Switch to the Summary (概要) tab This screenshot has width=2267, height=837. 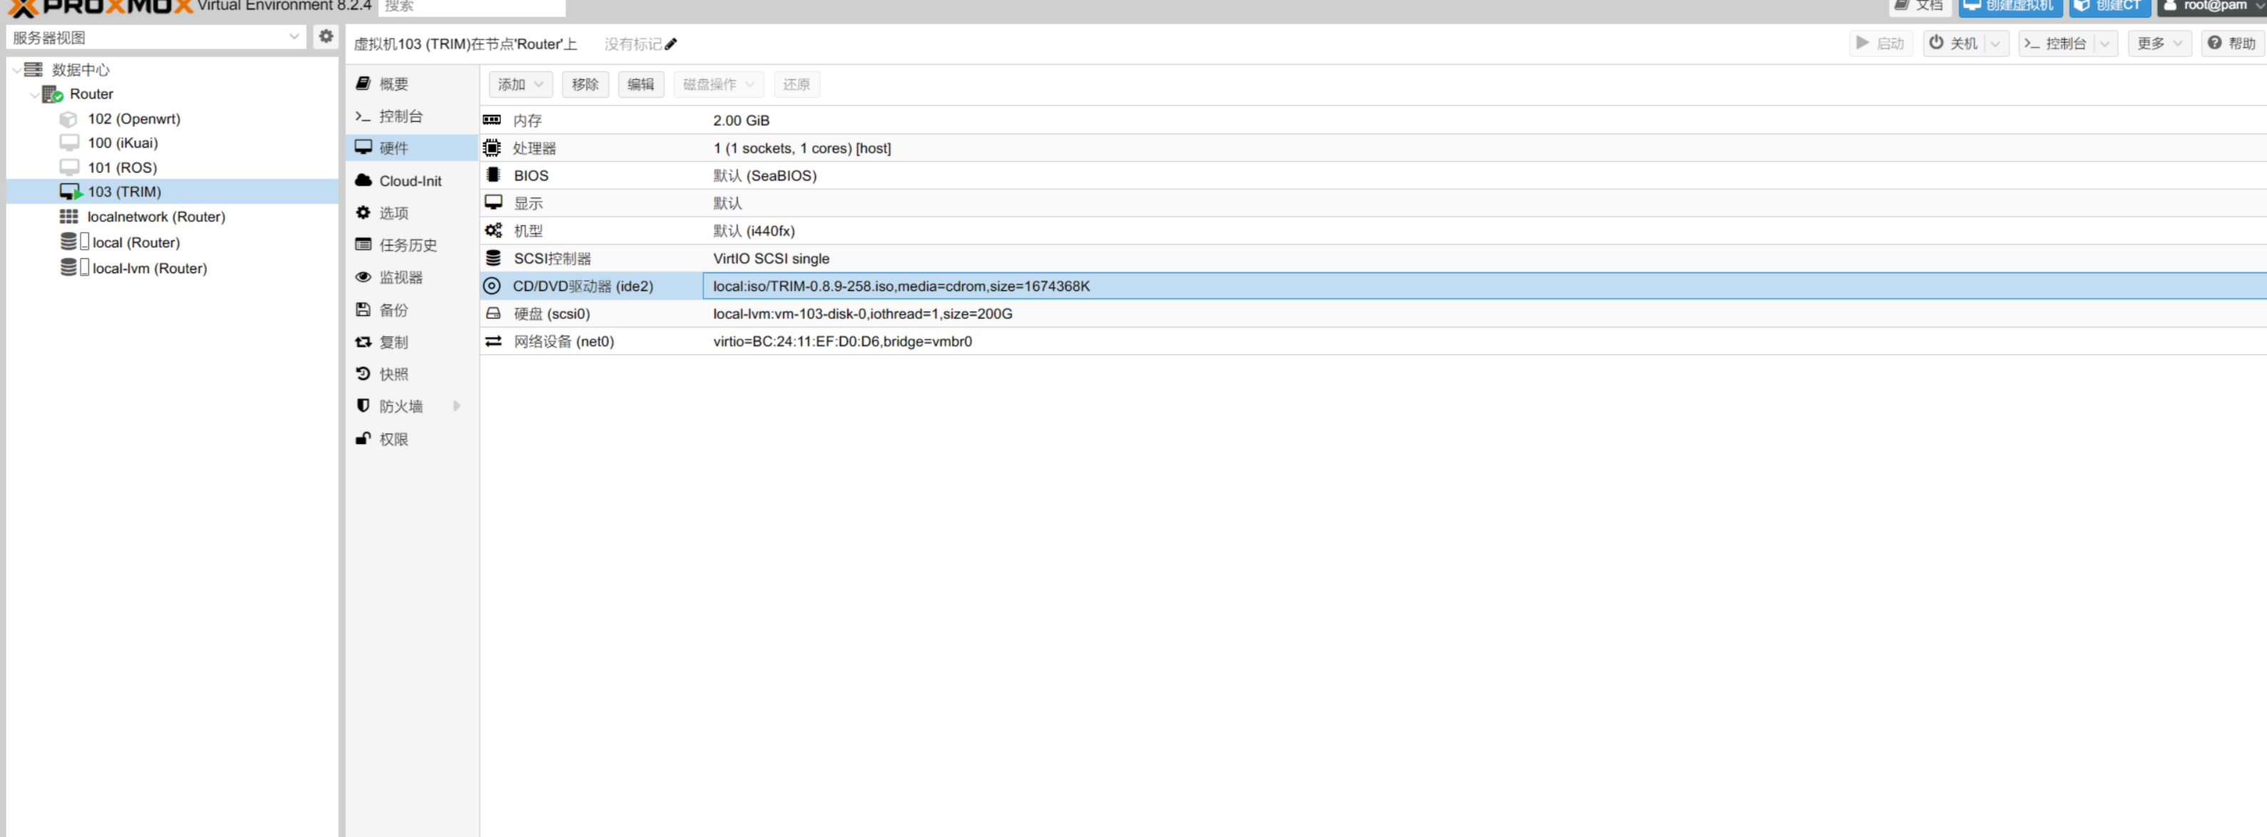(x=393, y=83)
